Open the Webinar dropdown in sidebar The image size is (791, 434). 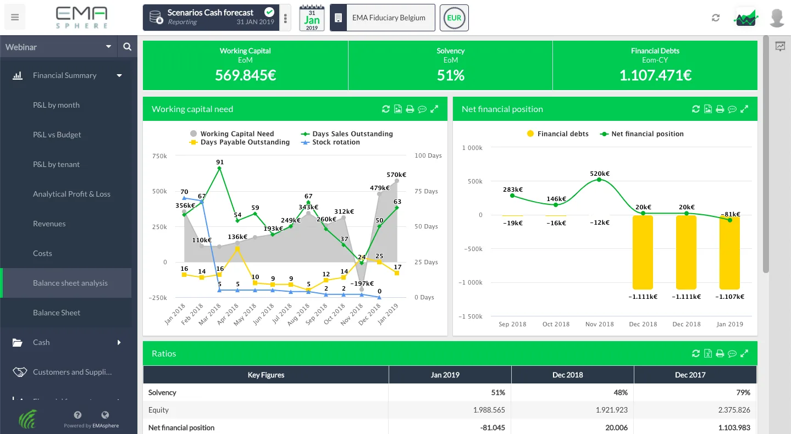pyautogui.click(x=59, y=47)
